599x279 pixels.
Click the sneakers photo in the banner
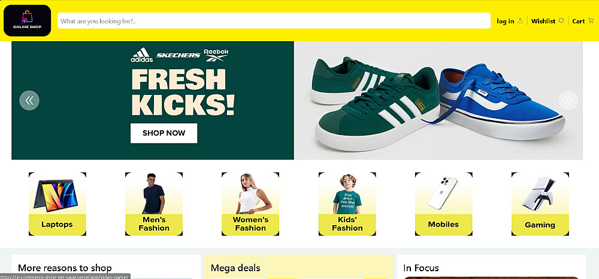pos(437,100)
